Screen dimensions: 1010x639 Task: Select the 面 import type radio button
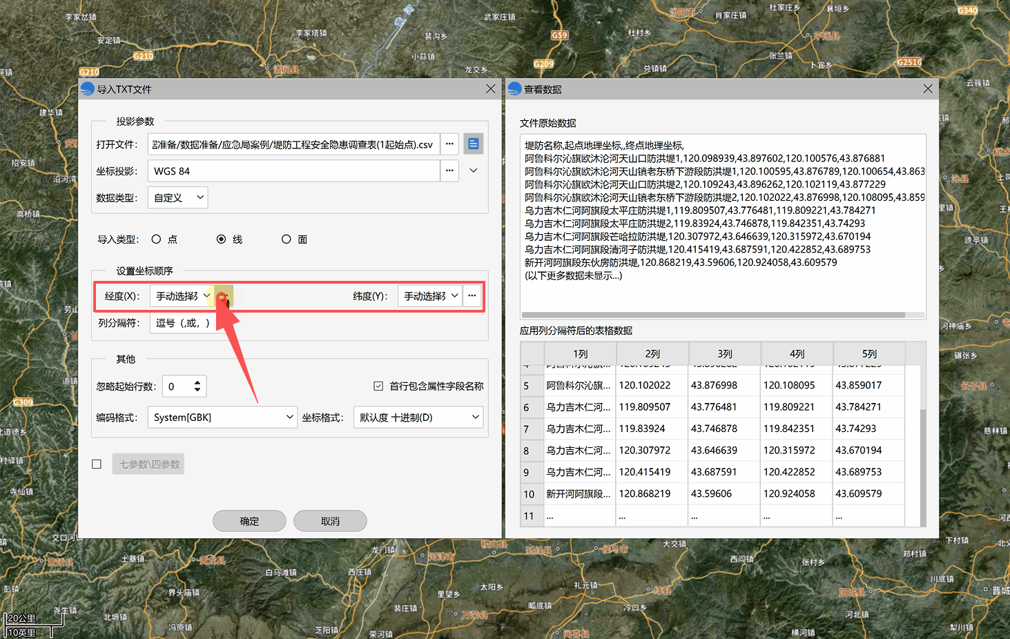pyautogui.click(x=286, y=239)
